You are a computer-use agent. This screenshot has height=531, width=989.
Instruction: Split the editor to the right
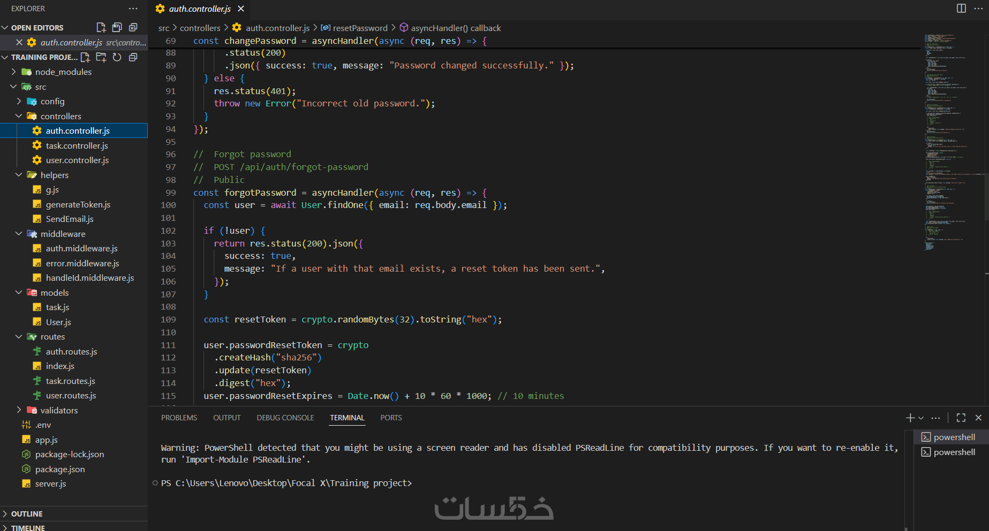coord(961,9)
